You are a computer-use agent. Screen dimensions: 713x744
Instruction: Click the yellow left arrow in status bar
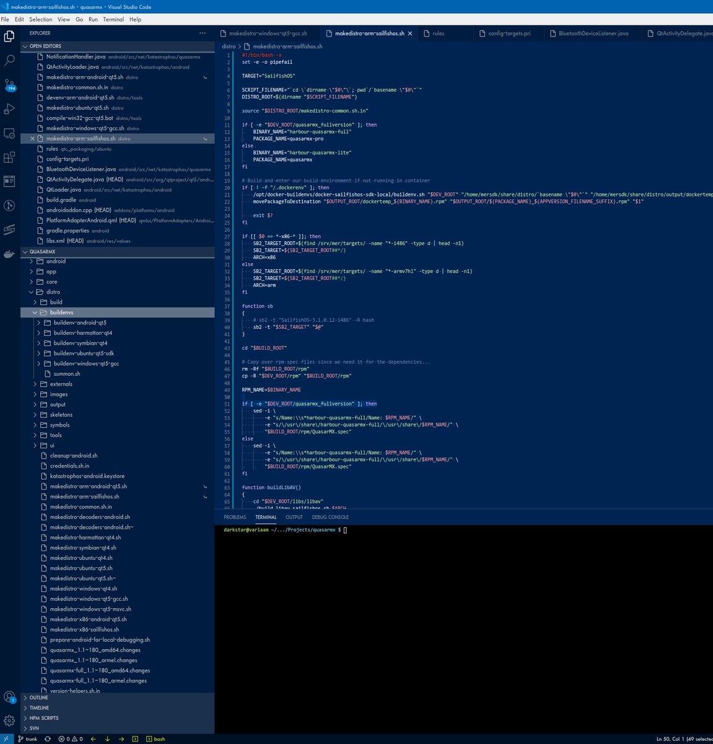pos(94,739)
